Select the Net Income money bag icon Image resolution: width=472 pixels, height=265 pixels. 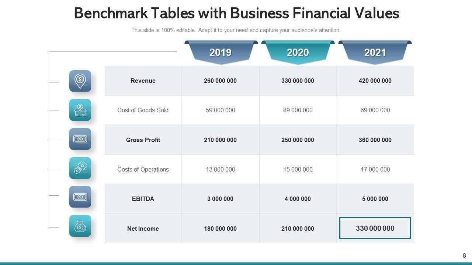point(80,226)
